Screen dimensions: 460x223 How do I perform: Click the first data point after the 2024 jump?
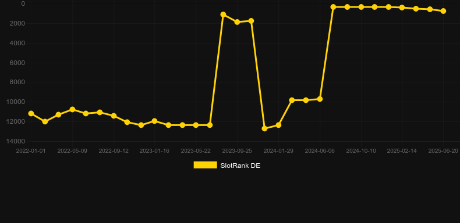[x=333, y=7]
